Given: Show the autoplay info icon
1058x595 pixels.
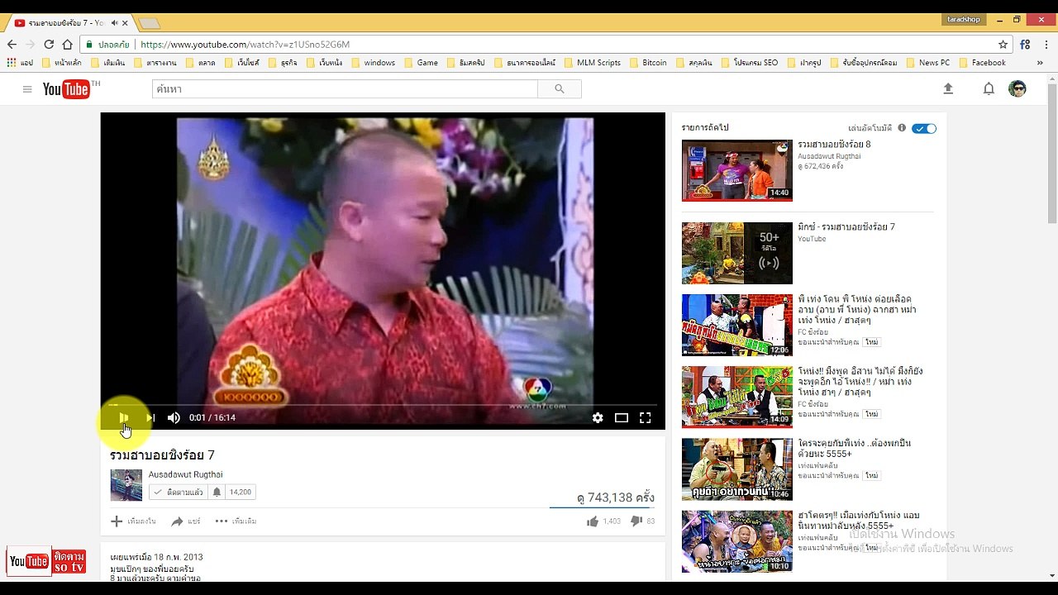Looking at the screenshot, I should [902, 128].
